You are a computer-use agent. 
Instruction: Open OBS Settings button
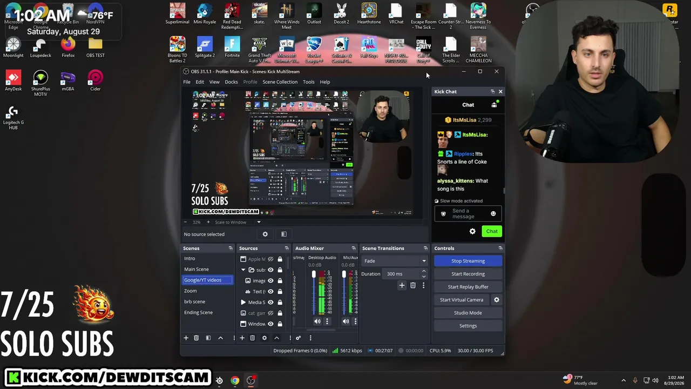click(x=468, y=326)
